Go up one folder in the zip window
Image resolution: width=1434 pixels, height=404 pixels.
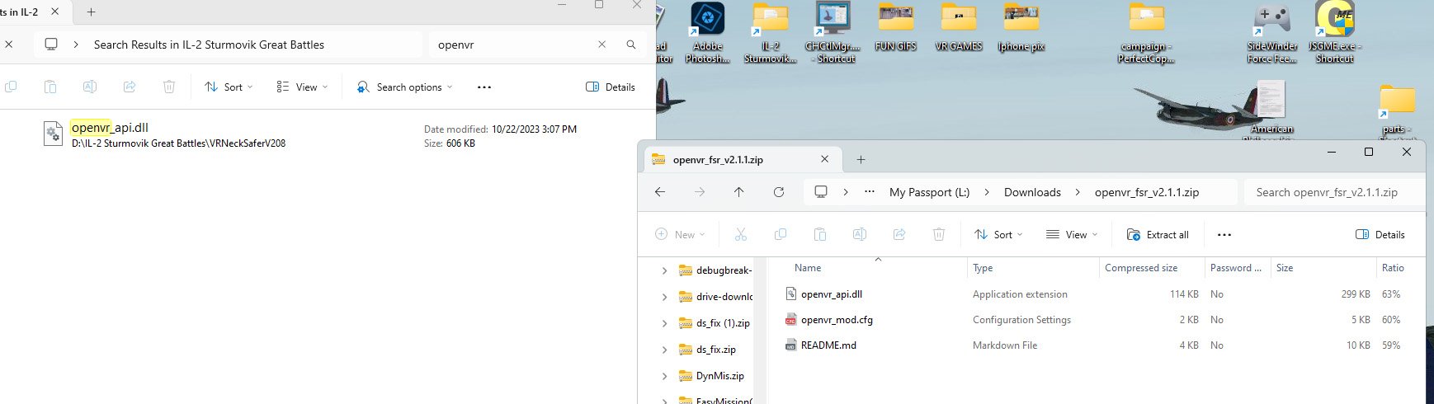(x=738, y=192)
